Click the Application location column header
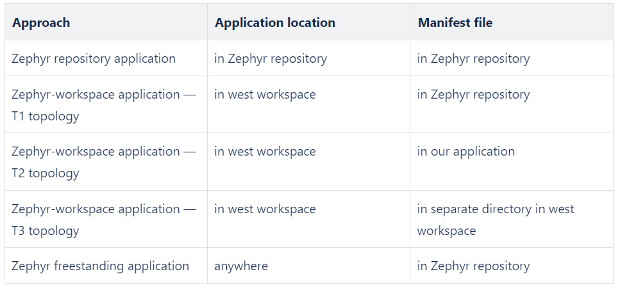 (308, 22)
